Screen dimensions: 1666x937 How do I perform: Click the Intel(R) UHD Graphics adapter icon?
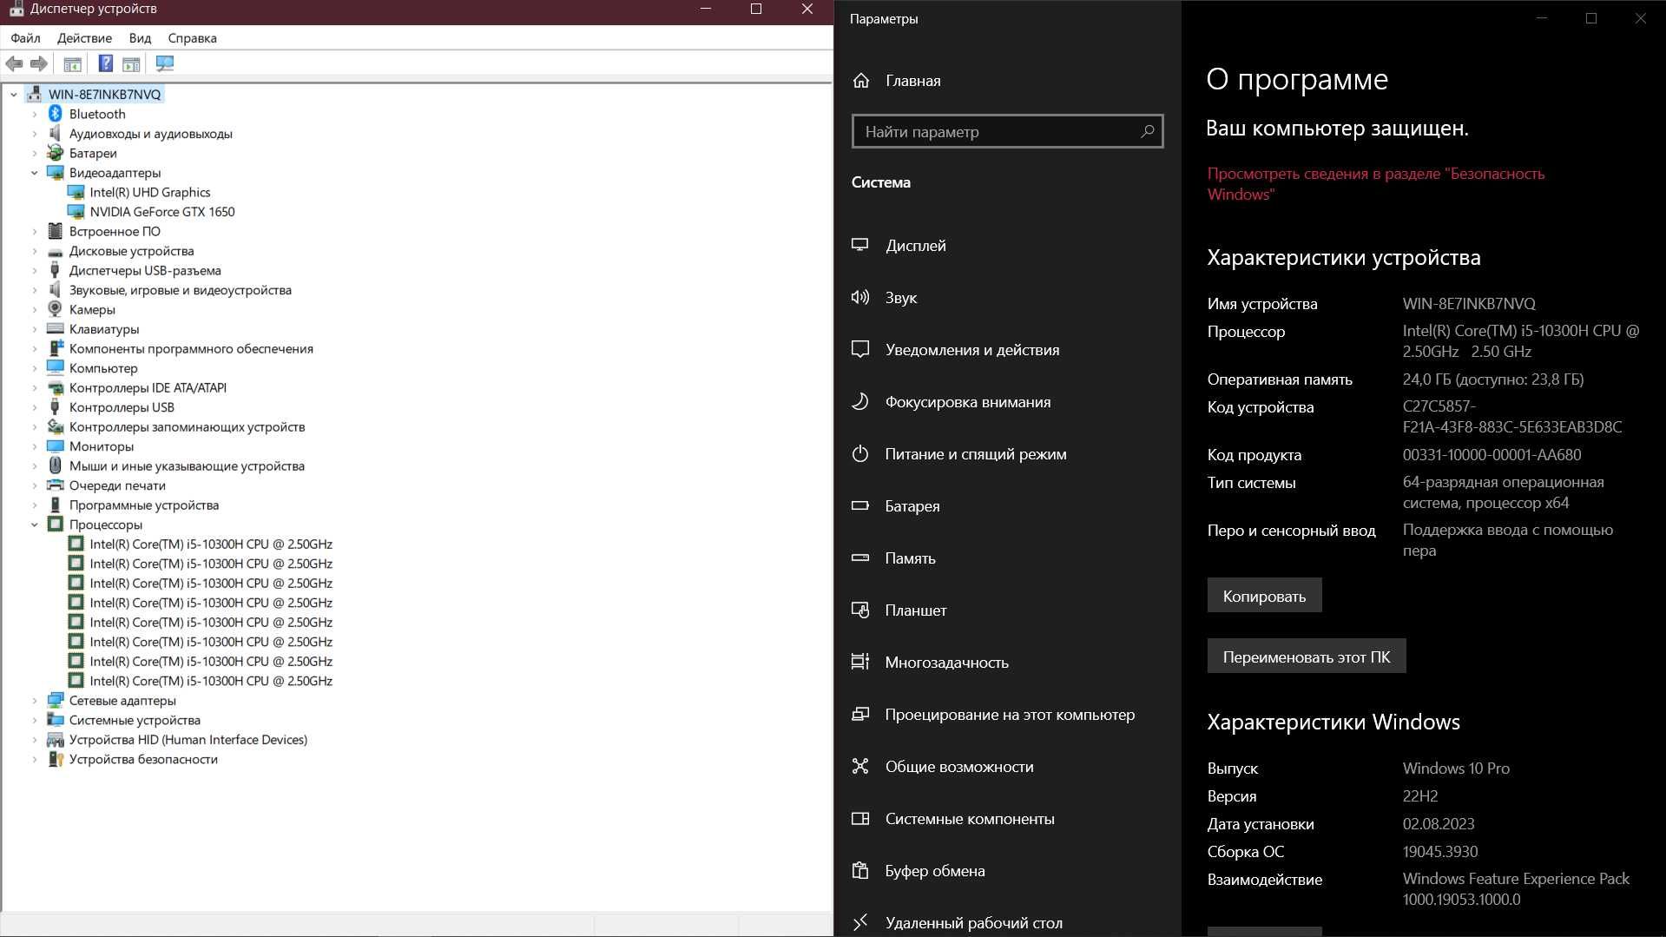click(x=76, y=192)
